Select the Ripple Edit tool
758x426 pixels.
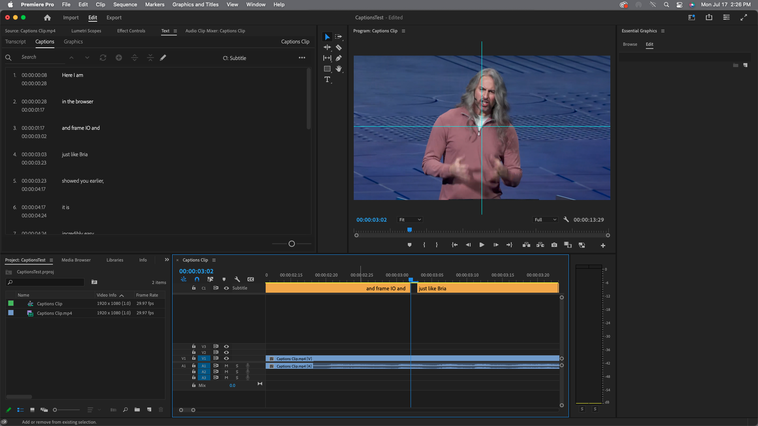327,47
